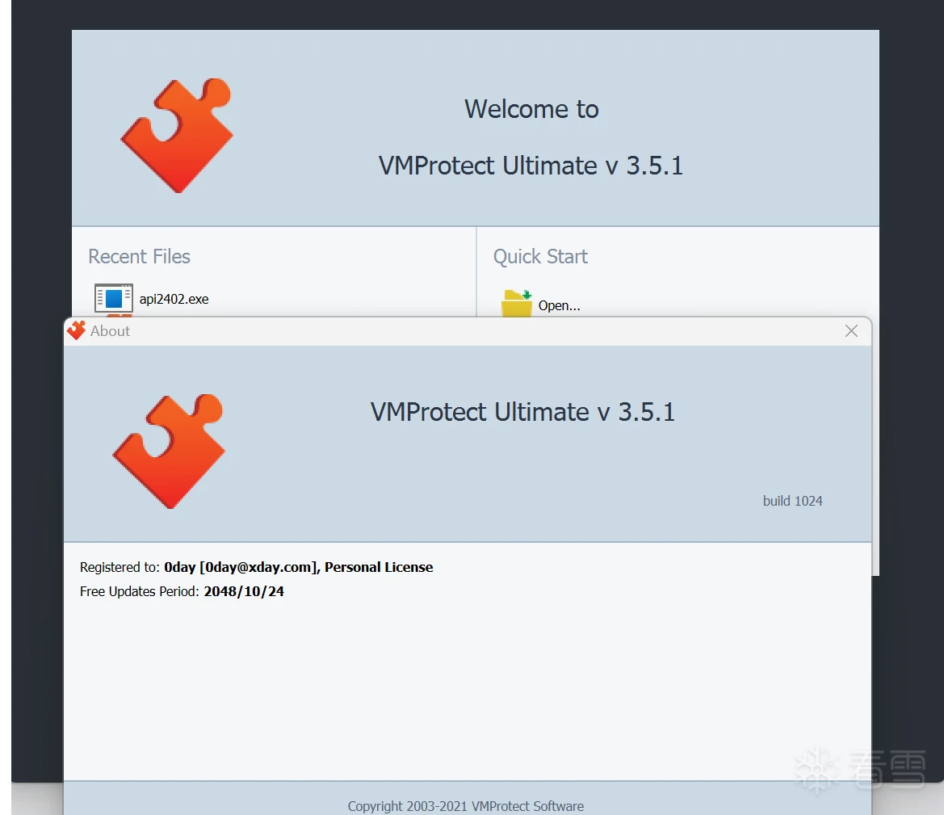Click the Welcome to heading text
944x815 pixels.
(x=531, y=109)
